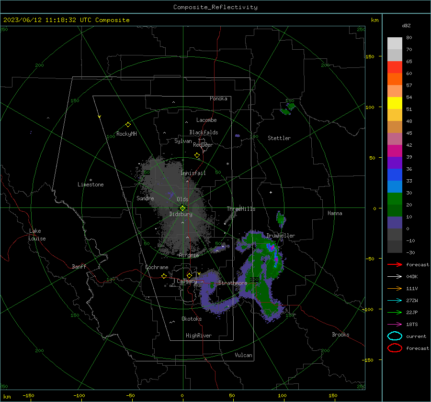Image resolution: width=431 pixels, height=402 pixels.
Task: Click the green echo patch north of Stettler
Action: (x=288, y=109)
